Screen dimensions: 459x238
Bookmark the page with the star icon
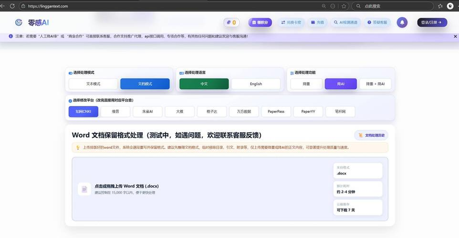tap(344, 6)
